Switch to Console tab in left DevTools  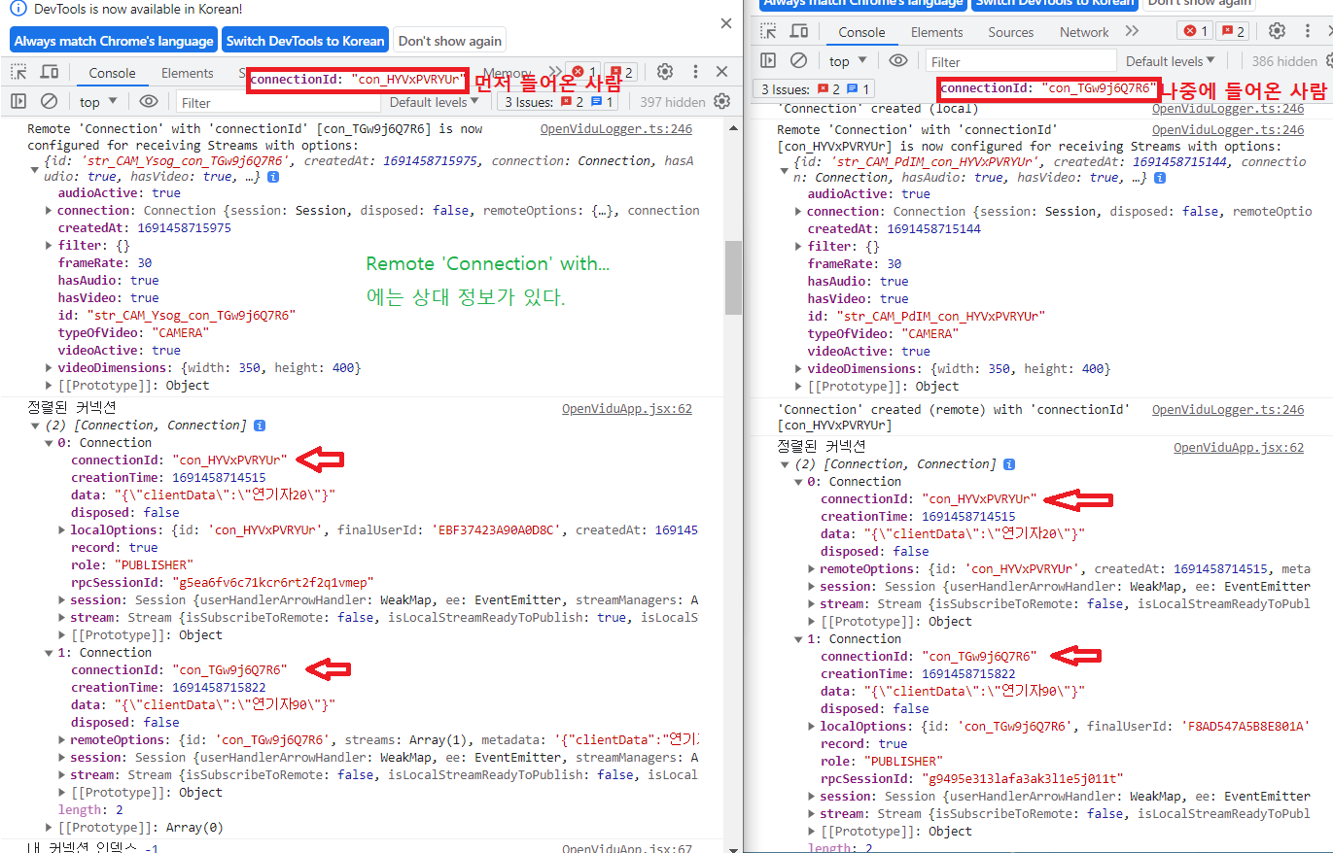click(112, 73)
